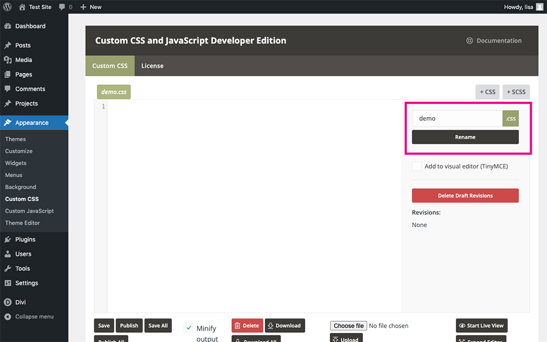This screenshot has height=342, width=547.
Task: Select Custom CSS in the Appearance submenu
Action: click(x=22, y=199)
